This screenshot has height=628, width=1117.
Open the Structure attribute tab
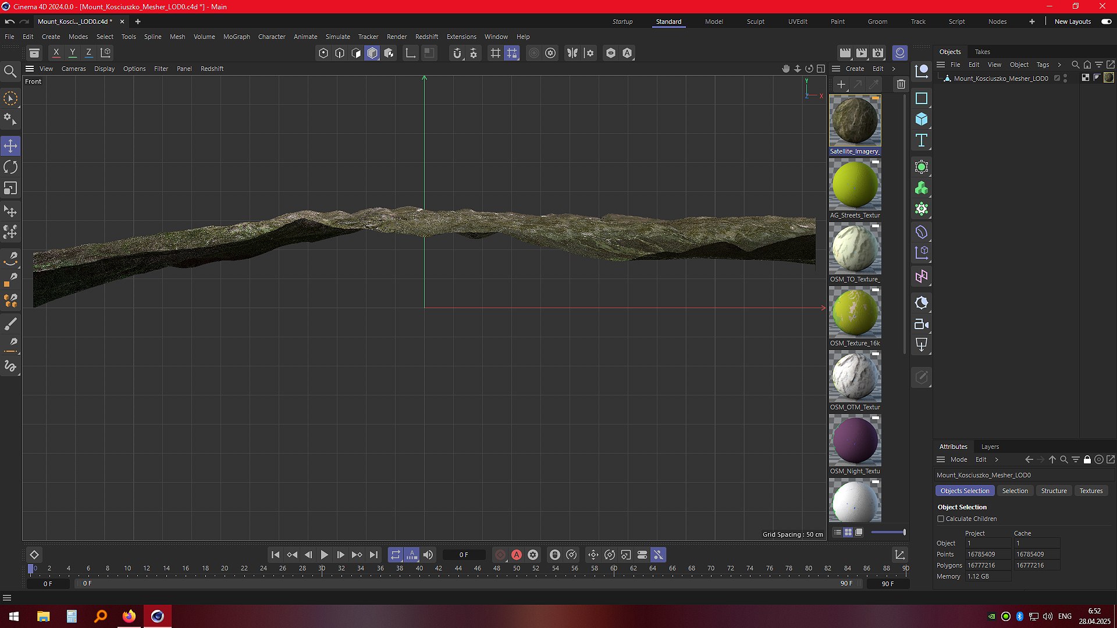click(x=1054, y=491)
